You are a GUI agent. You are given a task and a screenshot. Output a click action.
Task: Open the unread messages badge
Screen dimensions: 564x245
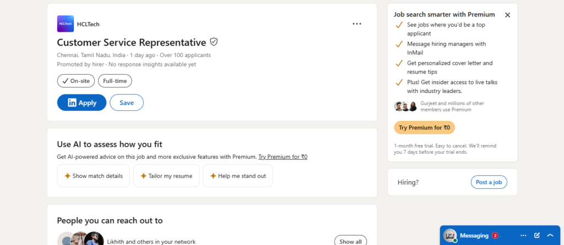coord(495,236)
